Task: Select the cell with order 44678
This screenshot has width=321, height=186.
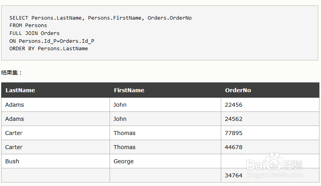Action: (x=270, y=147)
